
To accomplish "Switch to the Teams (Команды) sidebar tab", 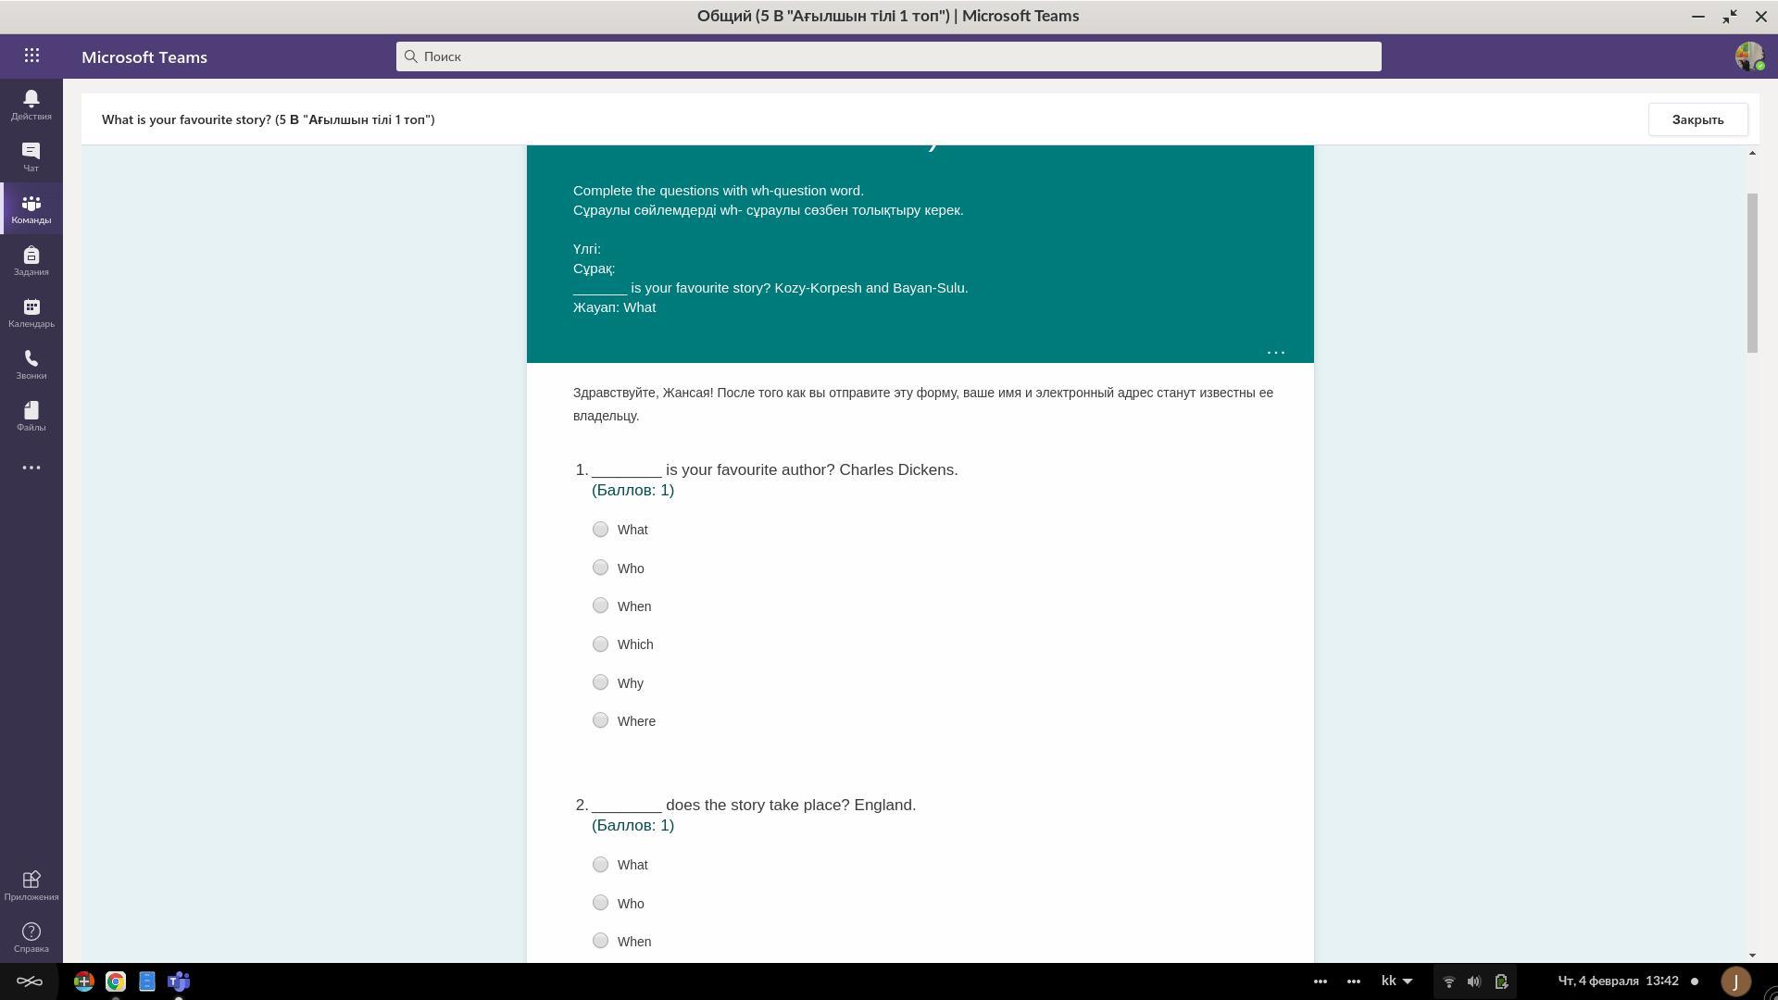I will pos(31,208).
